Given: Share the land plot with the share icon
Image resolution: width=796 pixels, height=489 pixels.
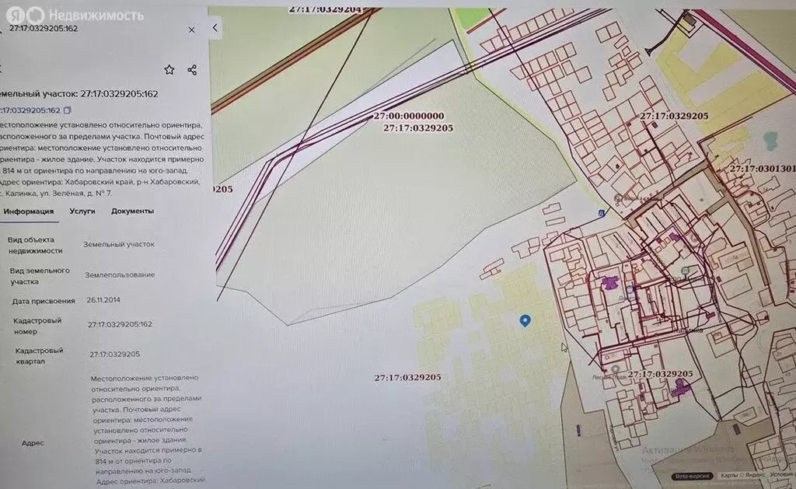Looking at the screenshot, I should pos(192,70).
